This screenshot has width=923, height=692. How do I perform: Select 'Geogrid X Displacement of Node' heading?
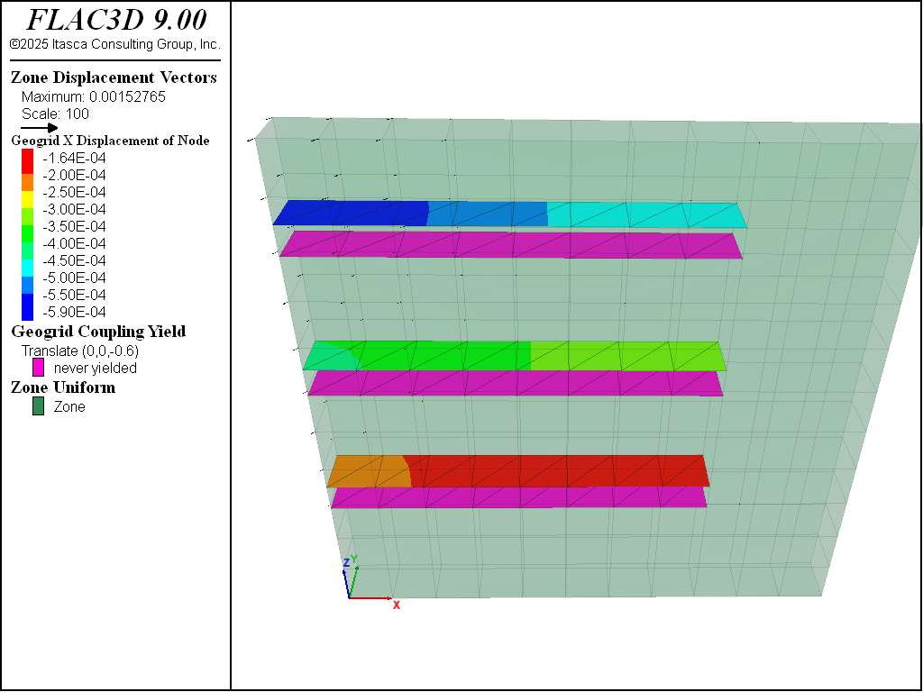[111, 141]
